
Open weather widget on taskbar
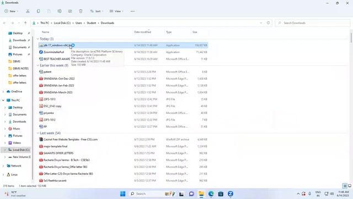tap(15, 194)
